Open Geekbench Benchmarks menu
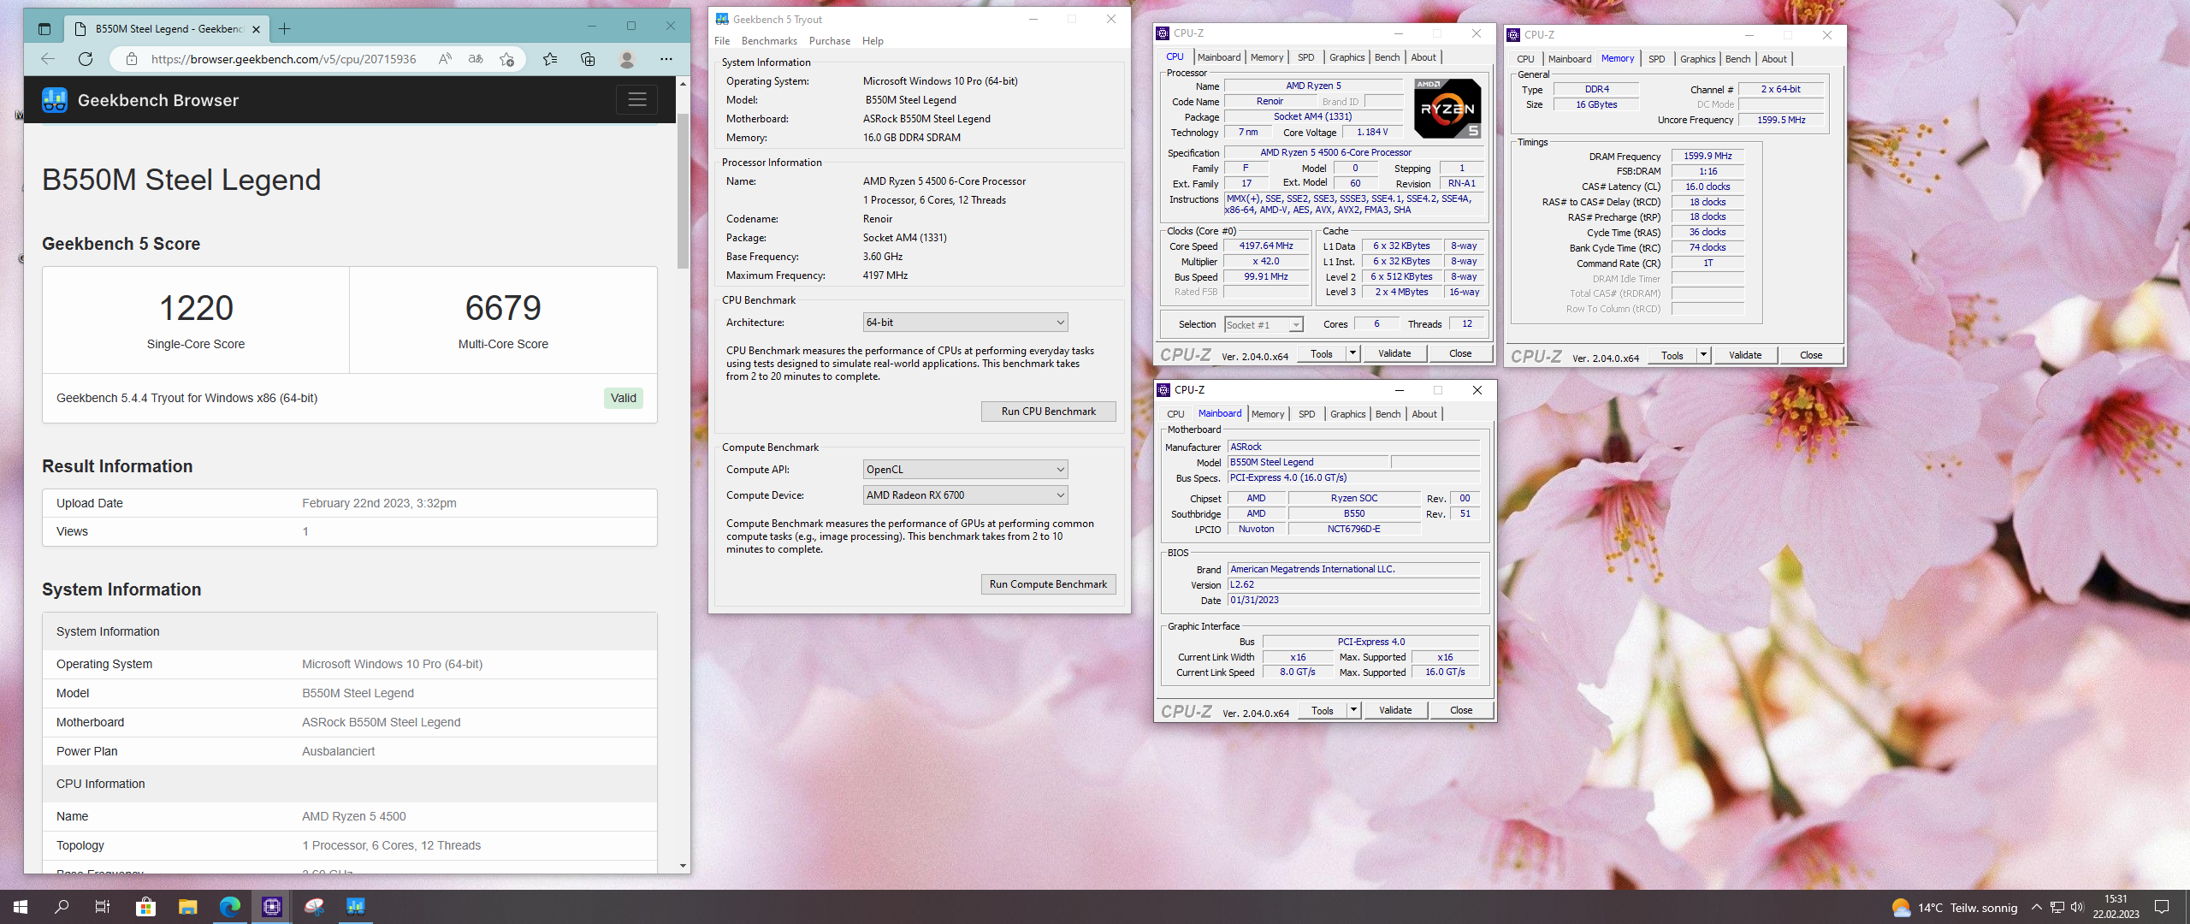This screenshot has height=924, width=2190. pyautogui.click(x=769, y=41)
